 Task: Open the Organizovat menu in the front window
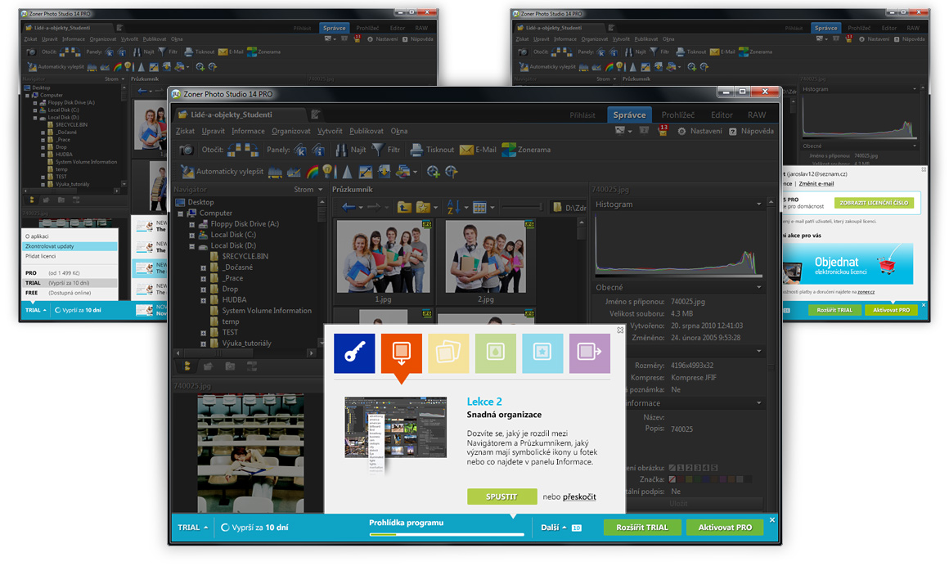[x=290, y=131]
